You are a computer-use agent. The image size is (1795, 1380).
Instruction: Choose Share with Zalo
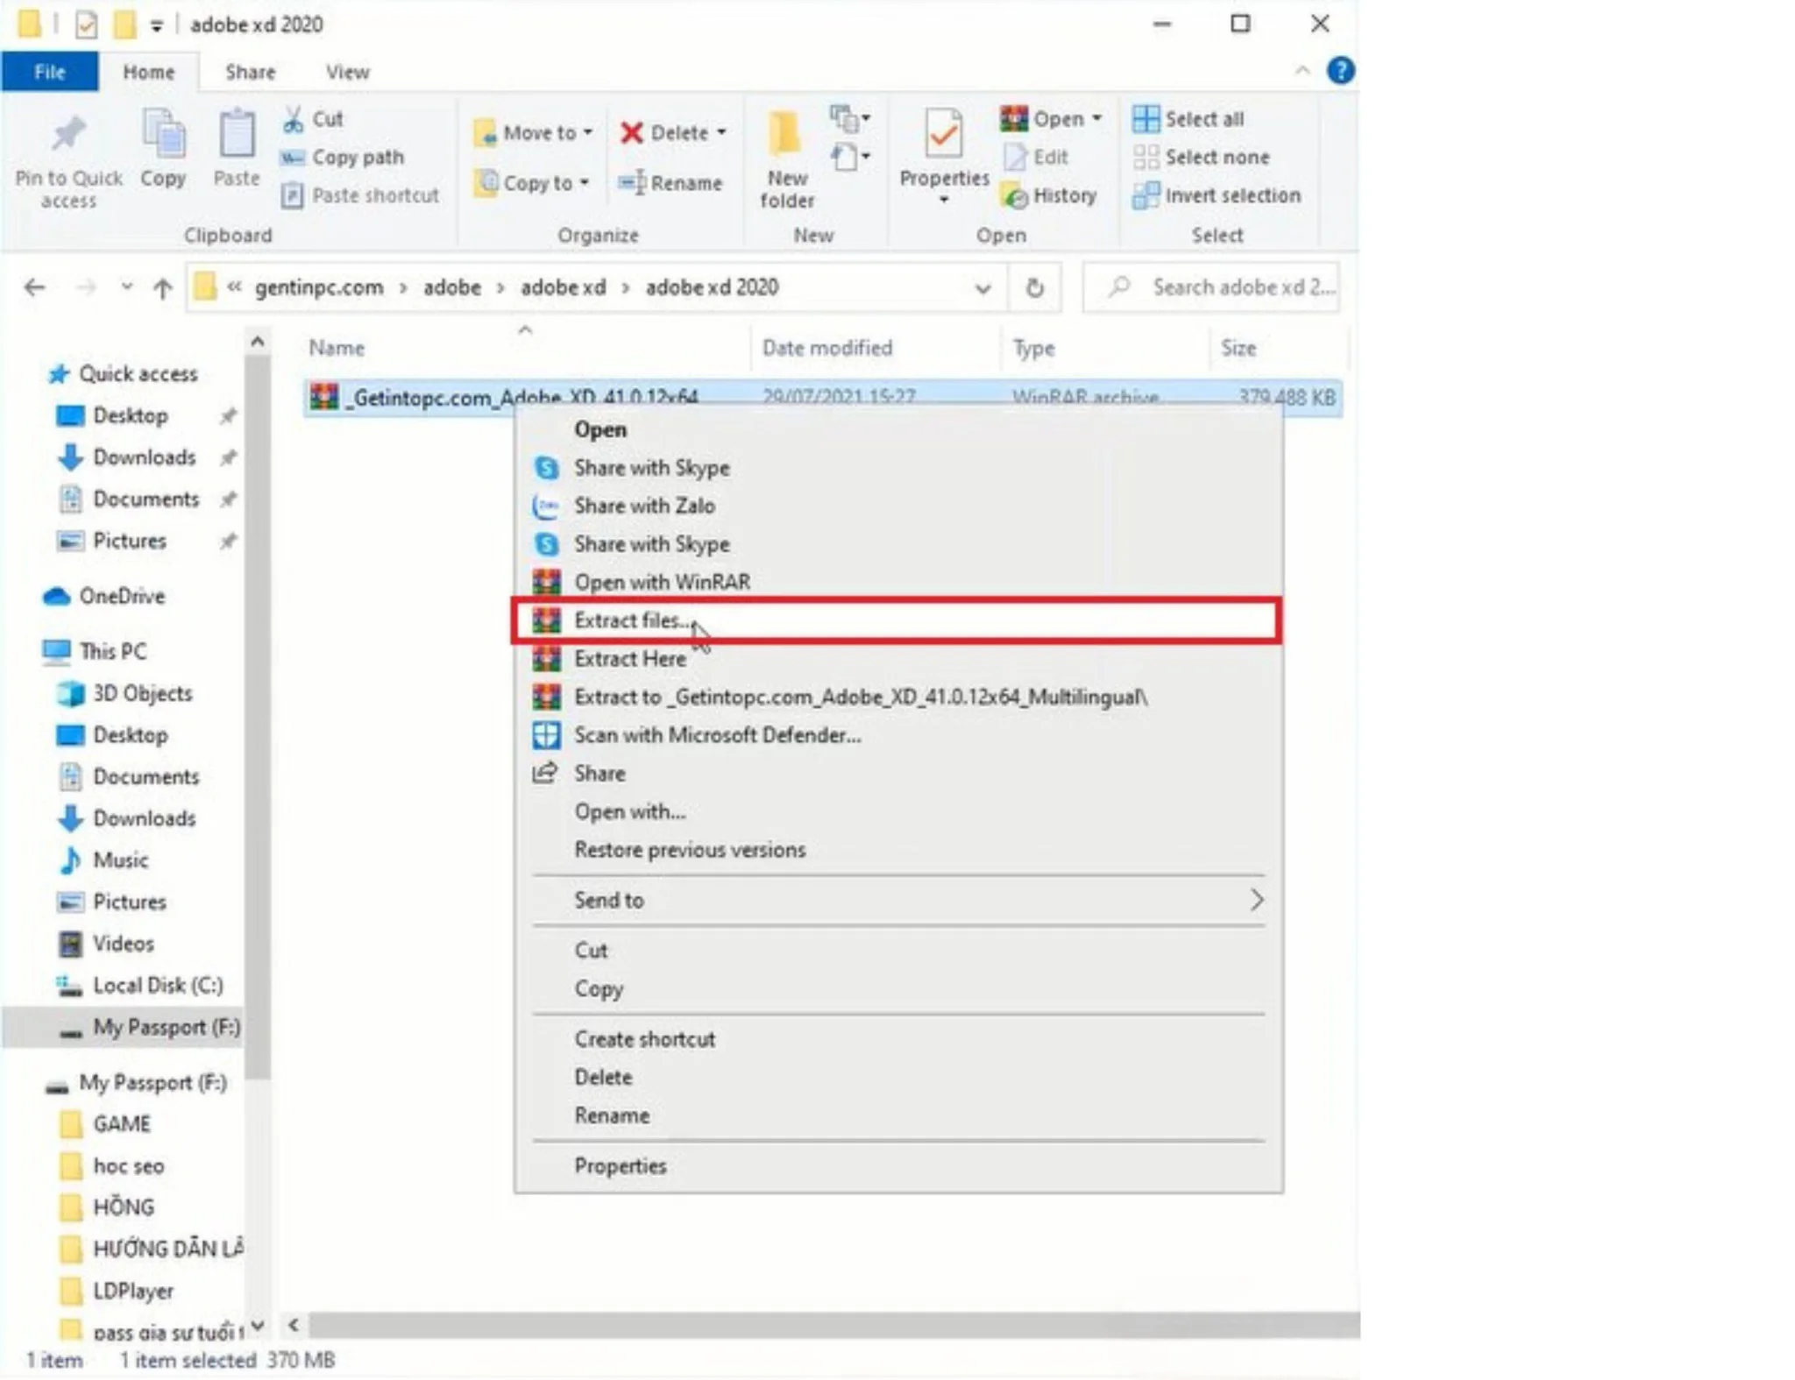pyautogui.click(x=898, y=506)
